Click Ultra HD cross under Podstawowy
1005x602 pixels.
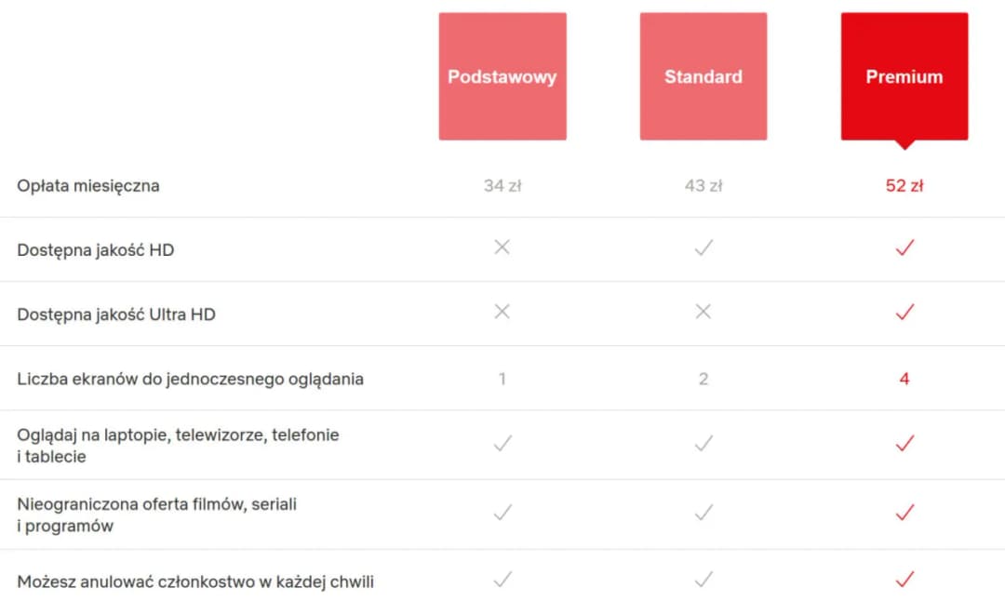click(502, 312)
